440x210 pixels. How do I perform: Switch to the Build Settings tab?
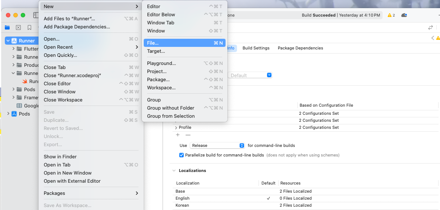point(256,48)
